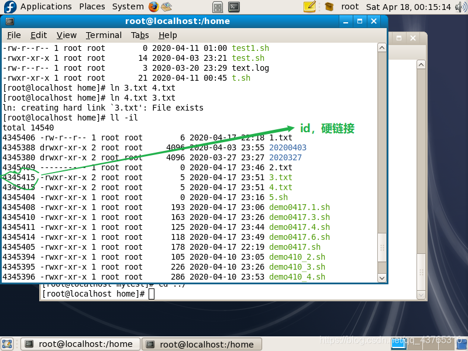Click the 'File exists' error message line
468x351 pixels.
point(103,108)
